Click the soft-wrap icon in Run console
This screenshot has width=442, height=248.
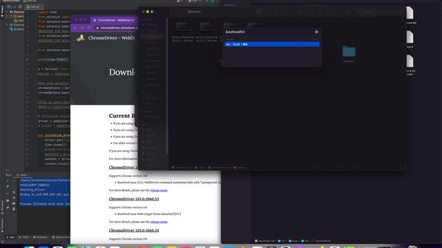(x=14, y=192)
